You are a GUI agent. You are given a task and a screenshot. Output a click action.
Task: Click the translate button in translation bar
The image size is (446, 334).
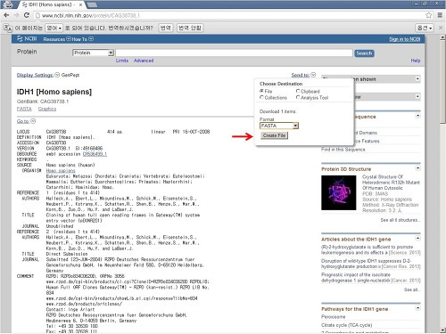point(165,28)
